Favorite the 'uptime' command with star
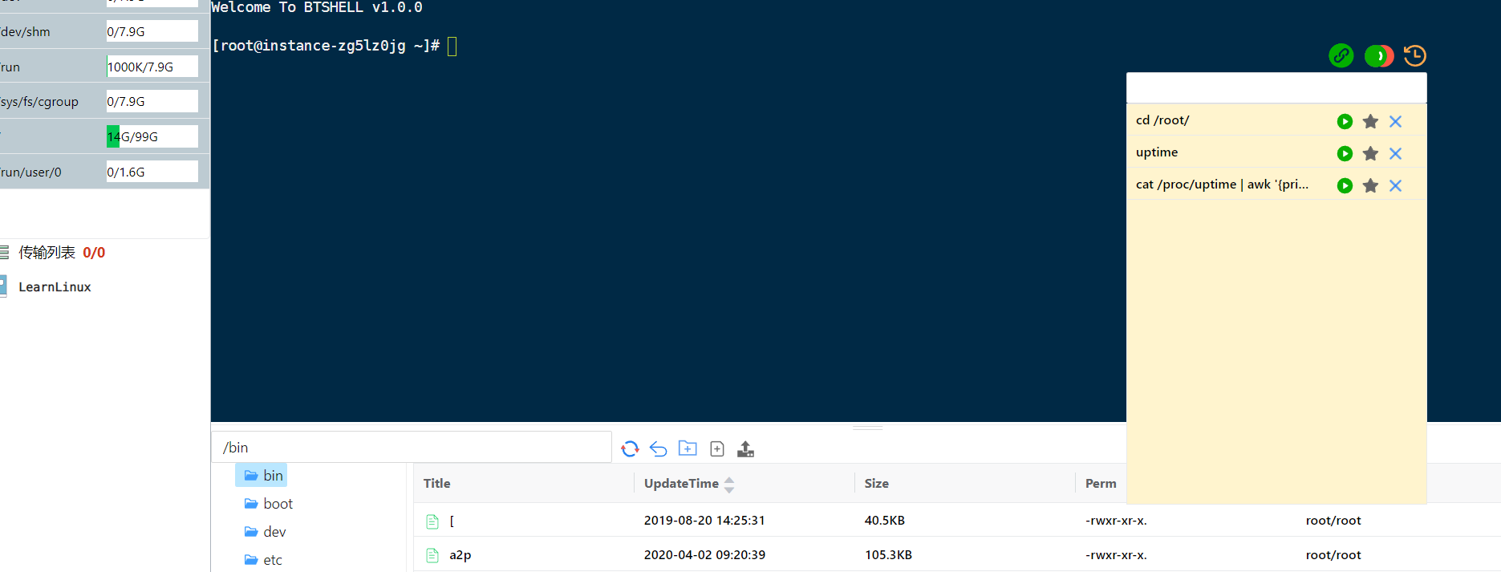1501x572 pixels. 1370,153
